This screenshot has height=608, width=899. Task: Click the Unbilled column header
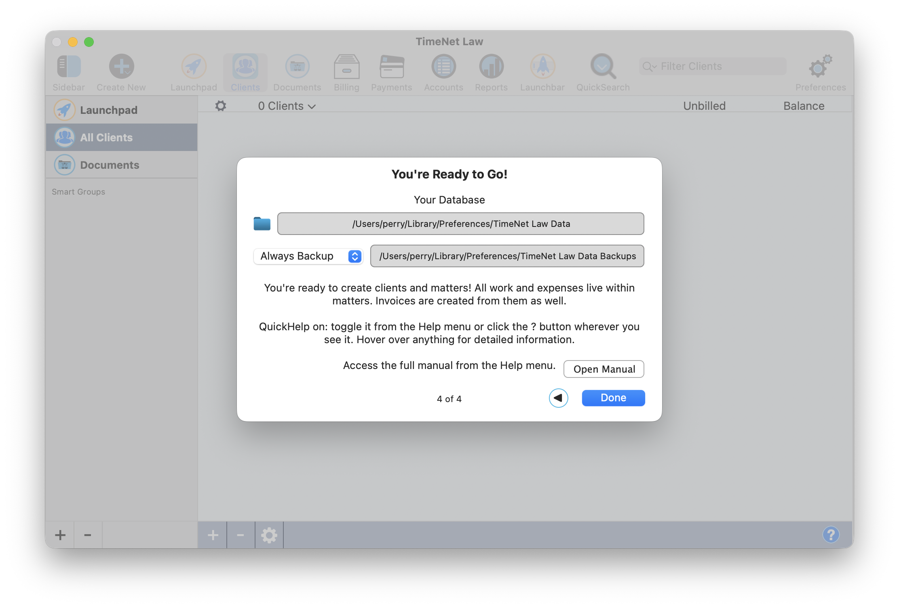704,106
